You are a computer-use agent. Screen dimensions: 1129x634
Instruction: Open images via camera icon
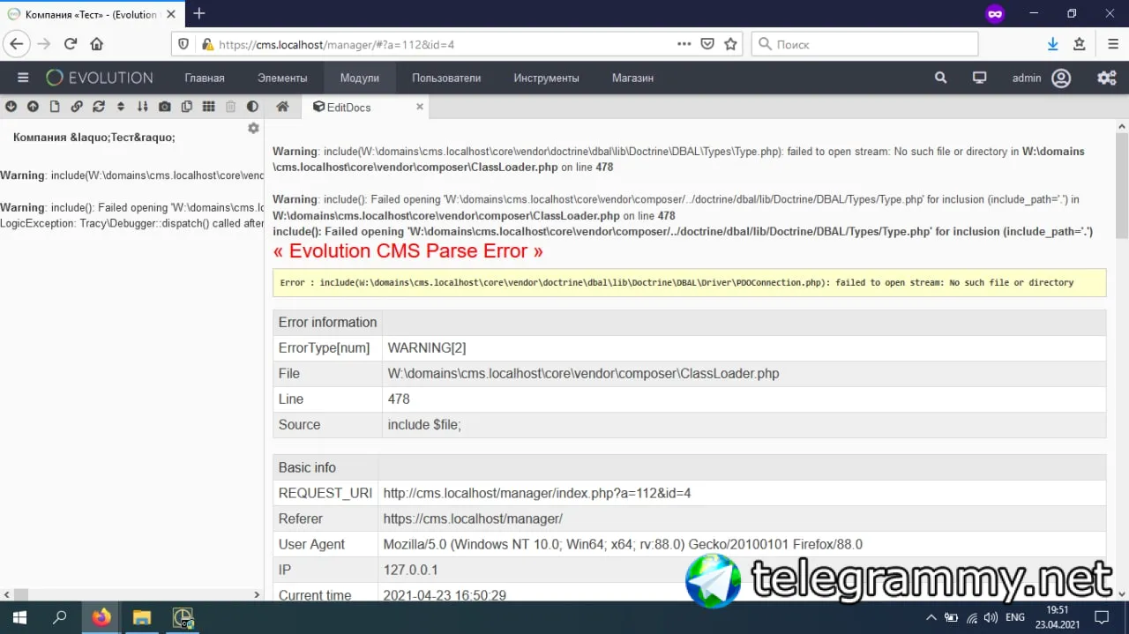click(165, 107)
